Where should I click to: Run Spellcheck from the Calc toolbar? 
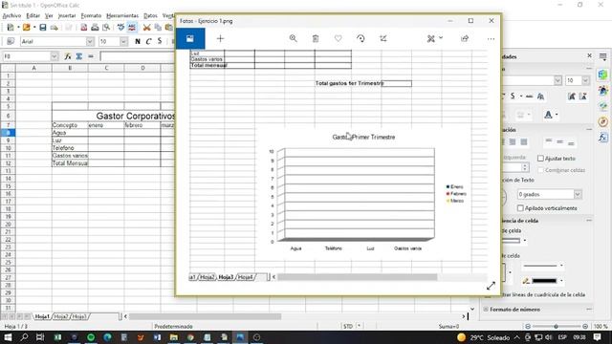click(x=121, y=28)
